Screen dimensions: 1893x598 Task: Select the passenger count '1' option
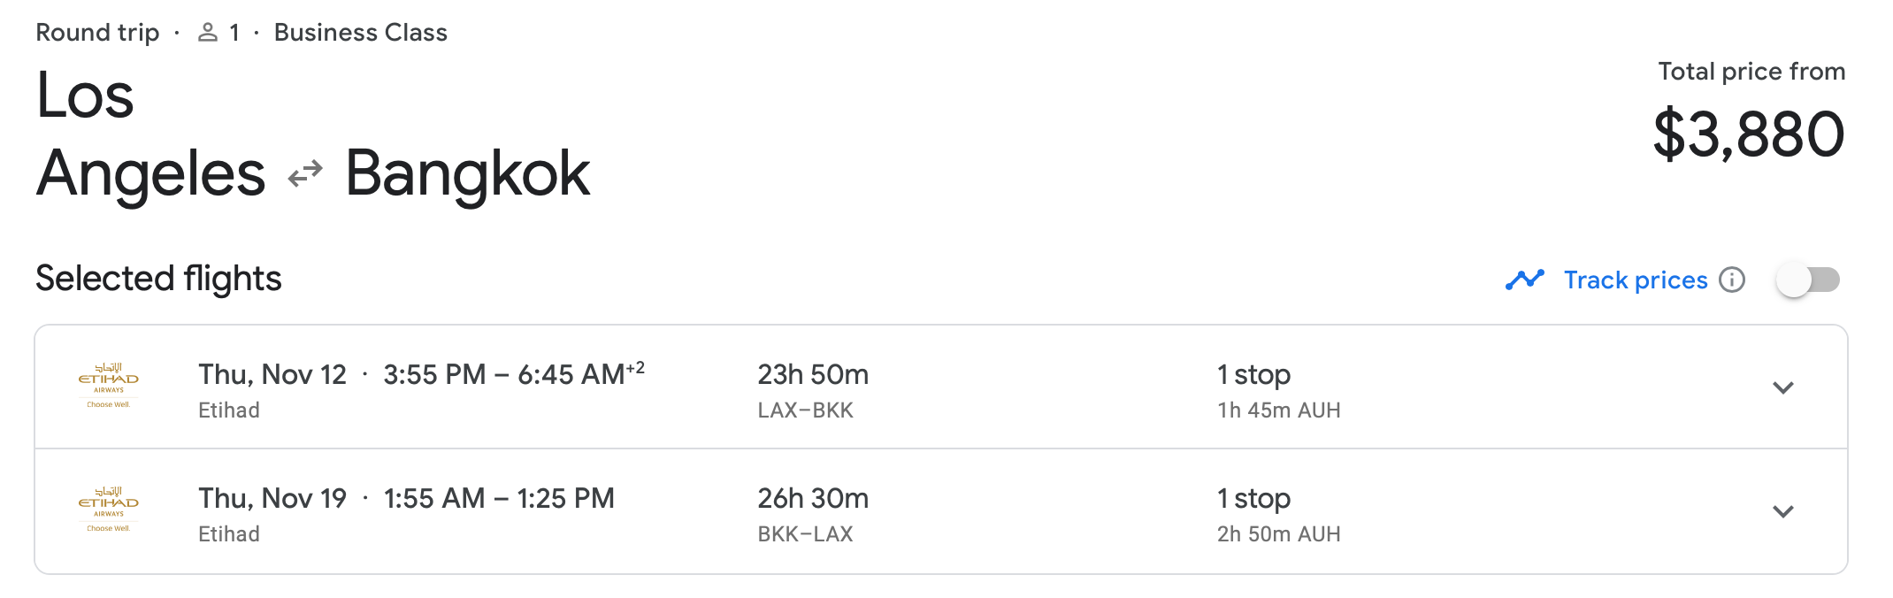coord(234,32)
